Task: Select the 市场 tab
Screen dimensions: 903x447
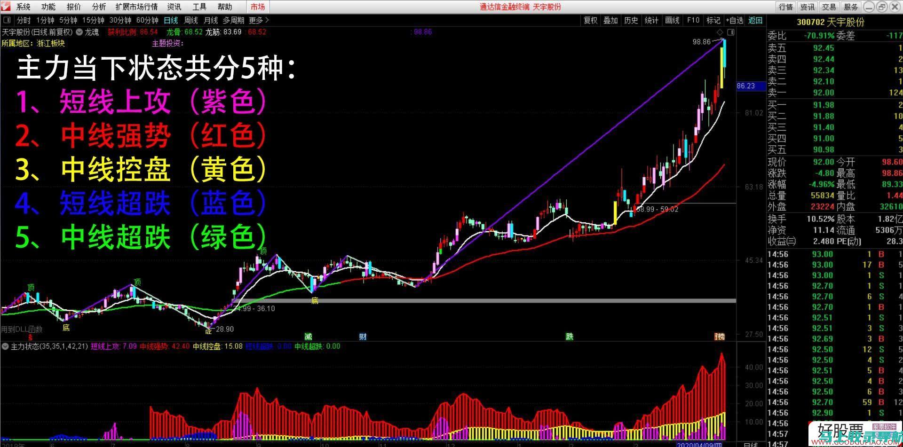Action: [258, 7]
